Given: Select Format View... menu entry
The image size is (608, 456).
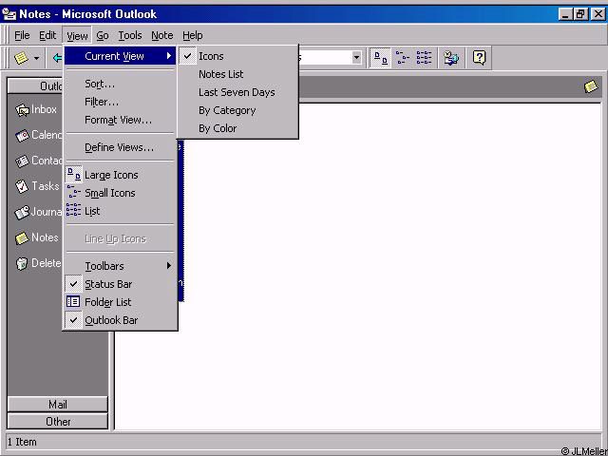Looking at the screenshot, I should coord(120,120).
